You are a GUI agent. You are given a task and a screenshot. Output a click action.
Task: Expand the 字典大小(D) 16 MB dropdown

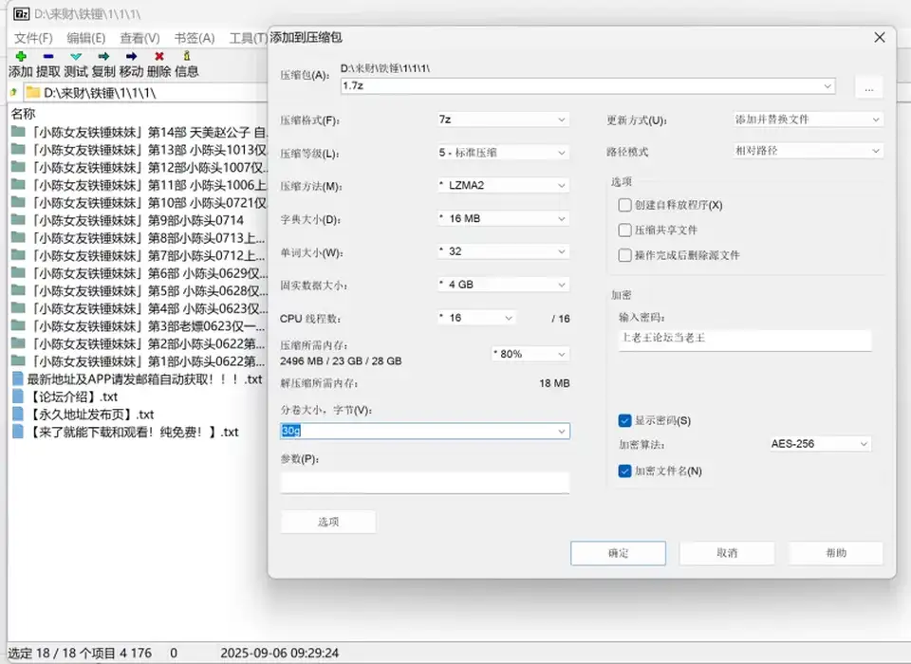tap(503, 218)
